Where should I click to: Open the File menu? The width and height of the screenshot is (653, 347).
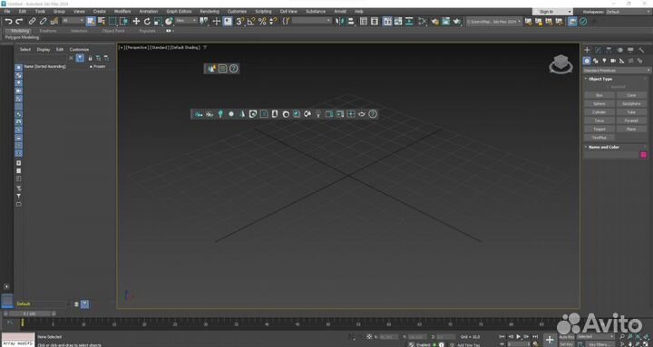click(x=7, y=11)
